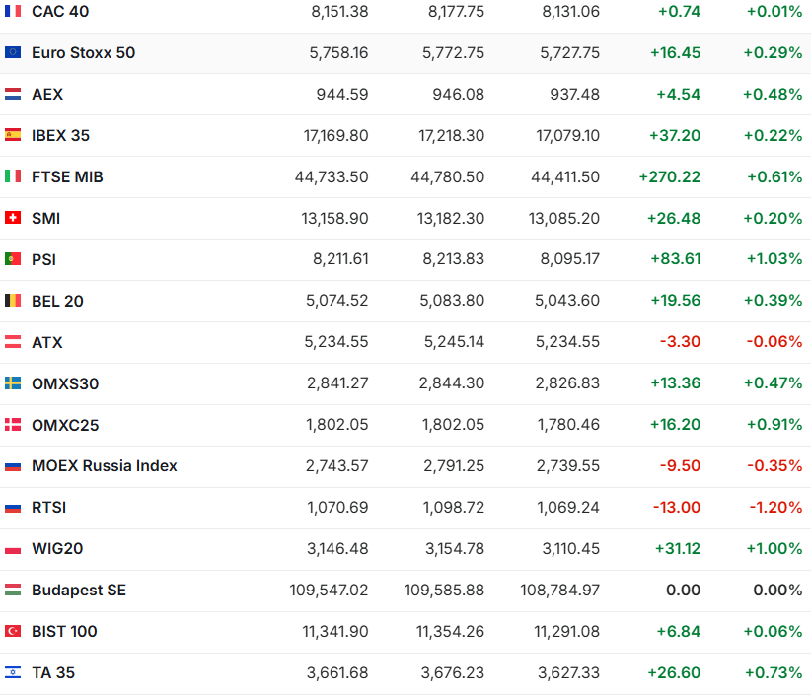Click the Israel flag beside TA 35

point(13,672)
